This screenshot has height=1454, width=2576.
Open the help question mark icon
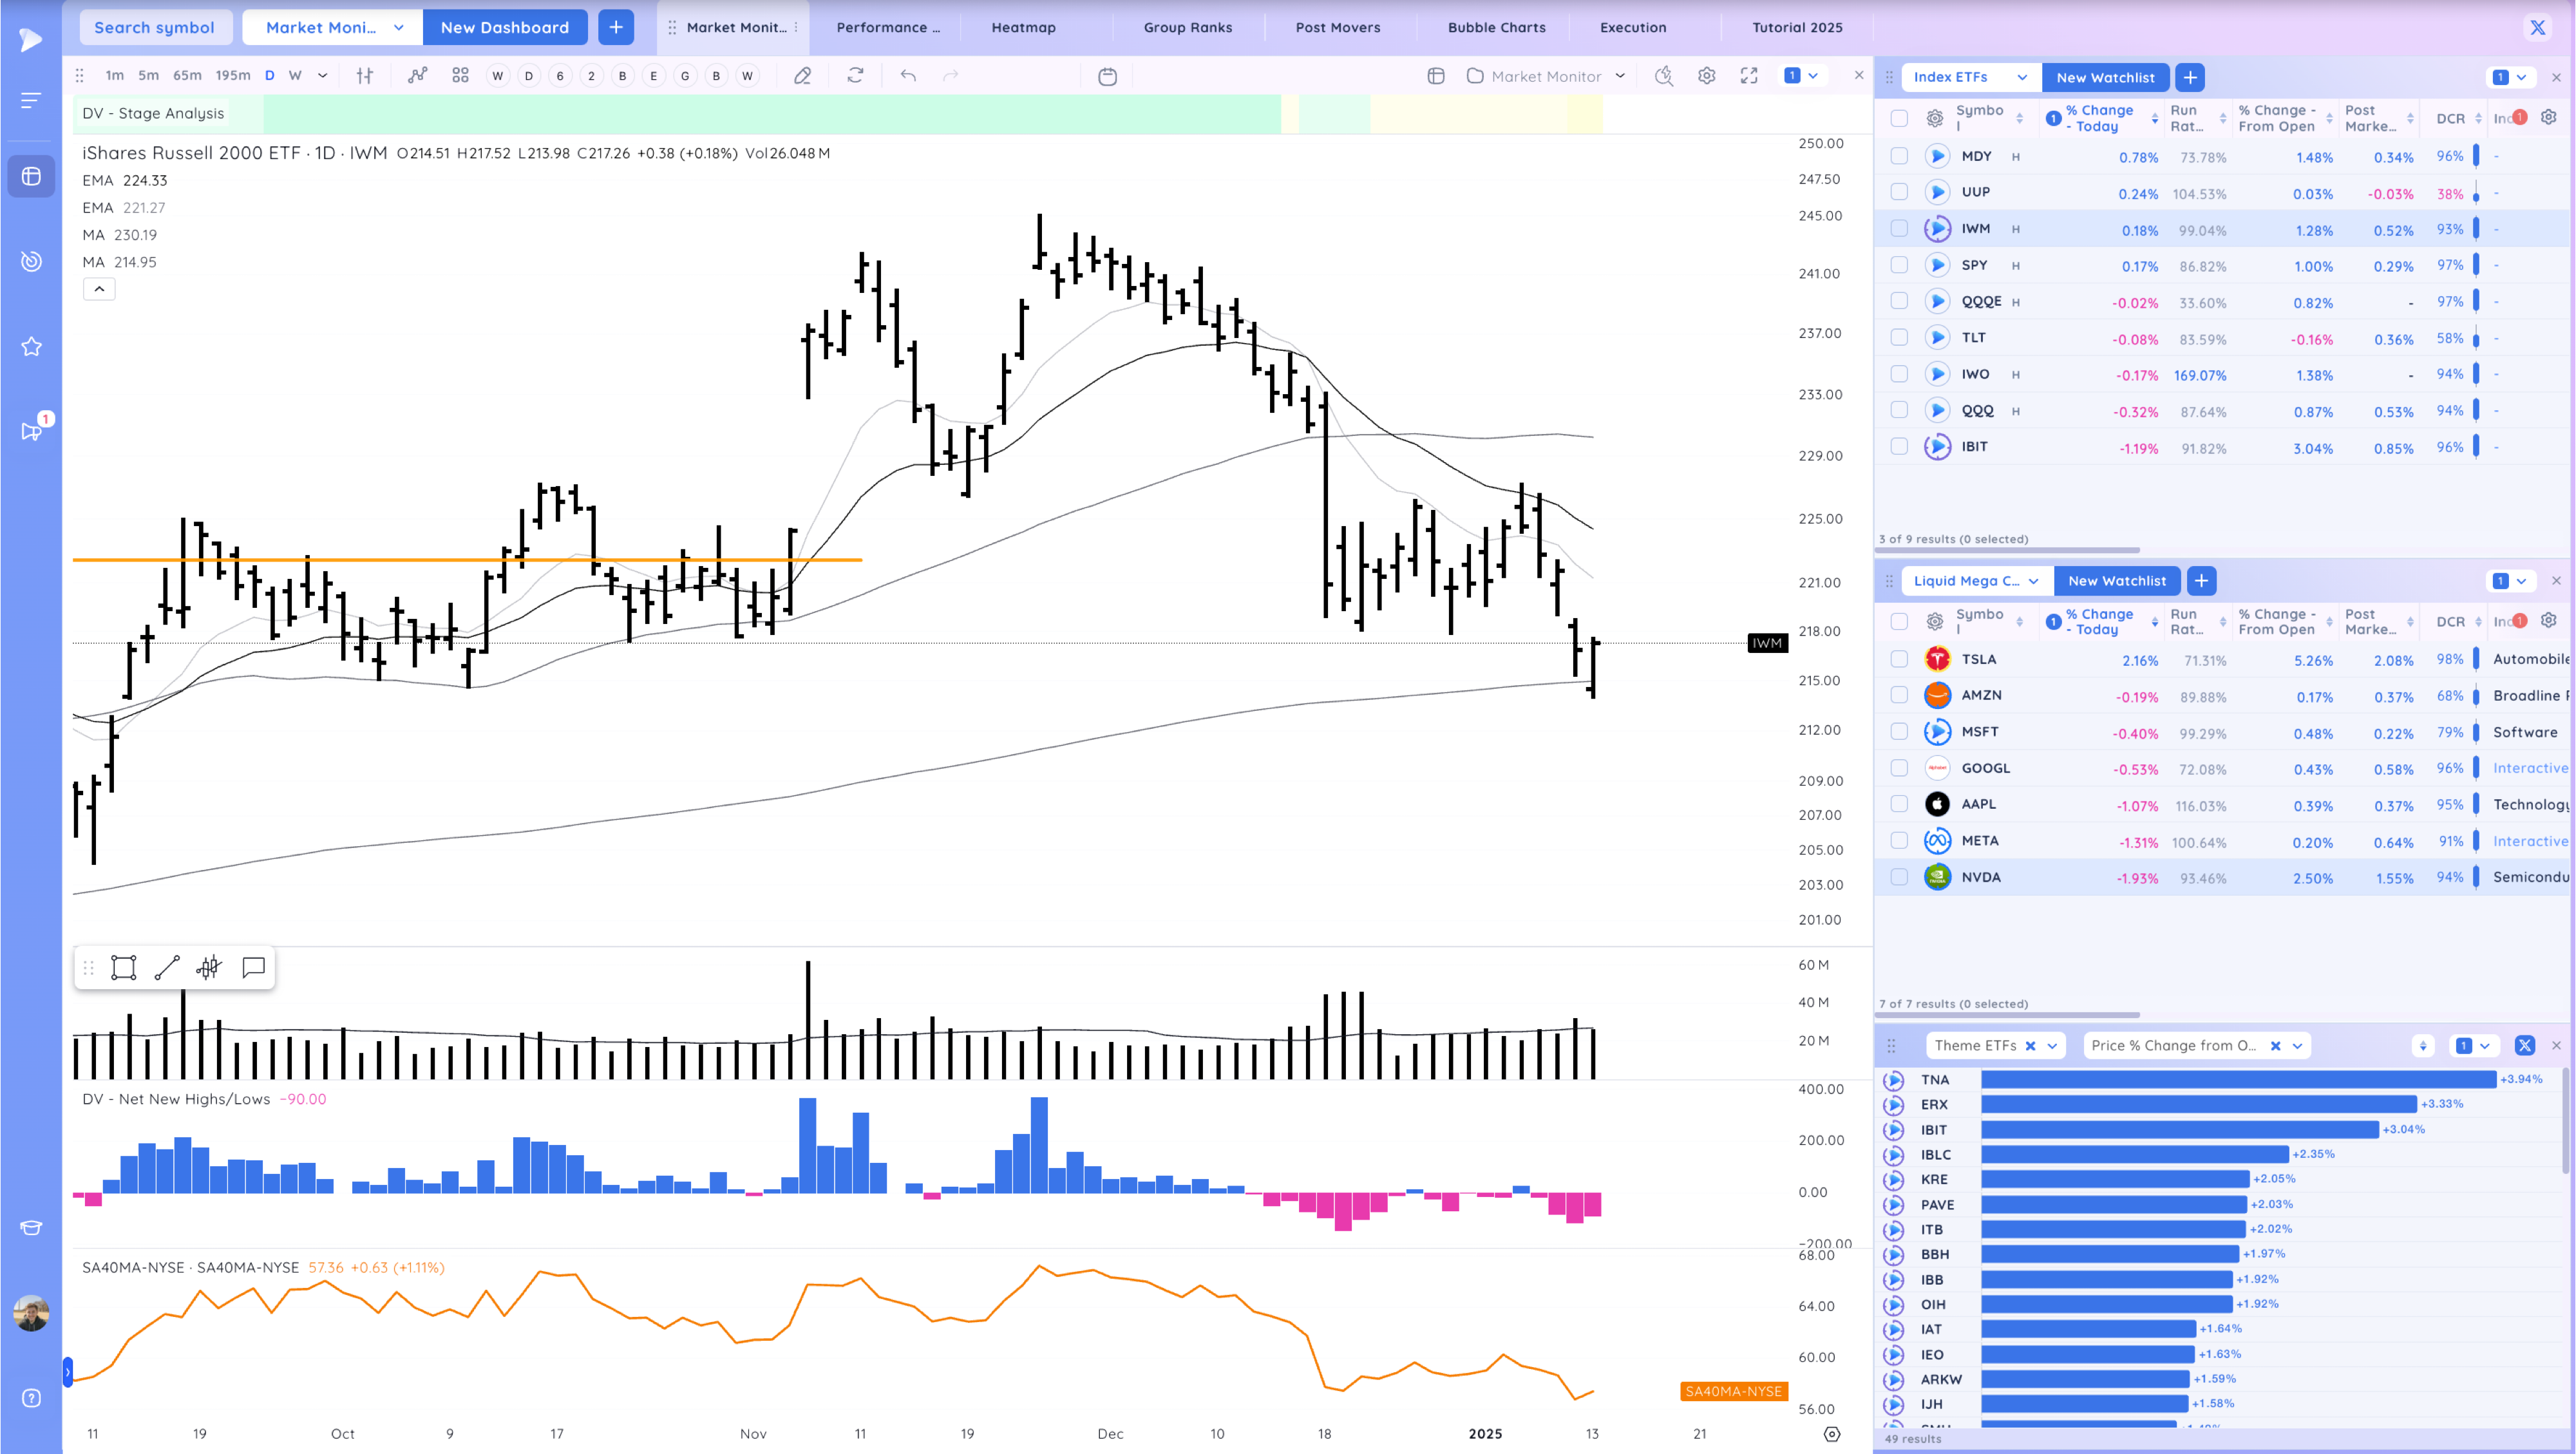click(31, 1398)
